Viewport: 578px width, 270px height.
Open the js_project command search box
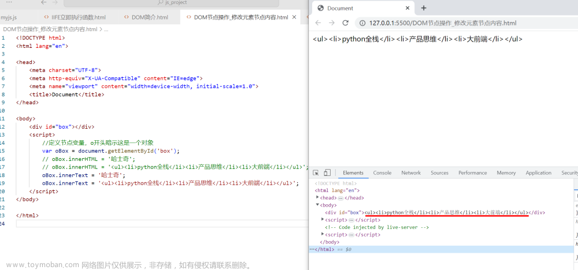tap(172, 3)
